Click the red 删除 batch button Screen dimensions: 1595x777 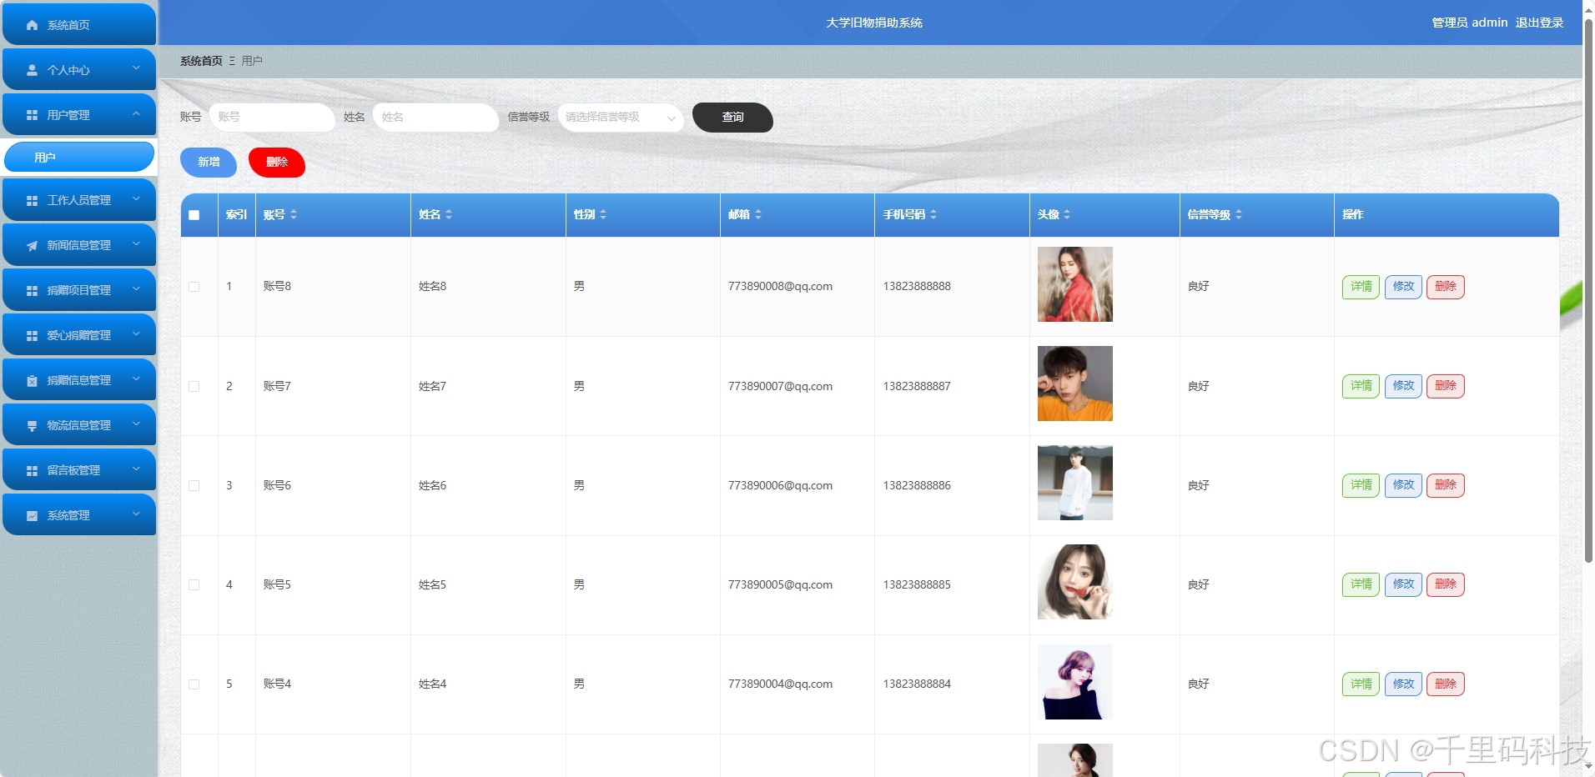pos(277,163)
